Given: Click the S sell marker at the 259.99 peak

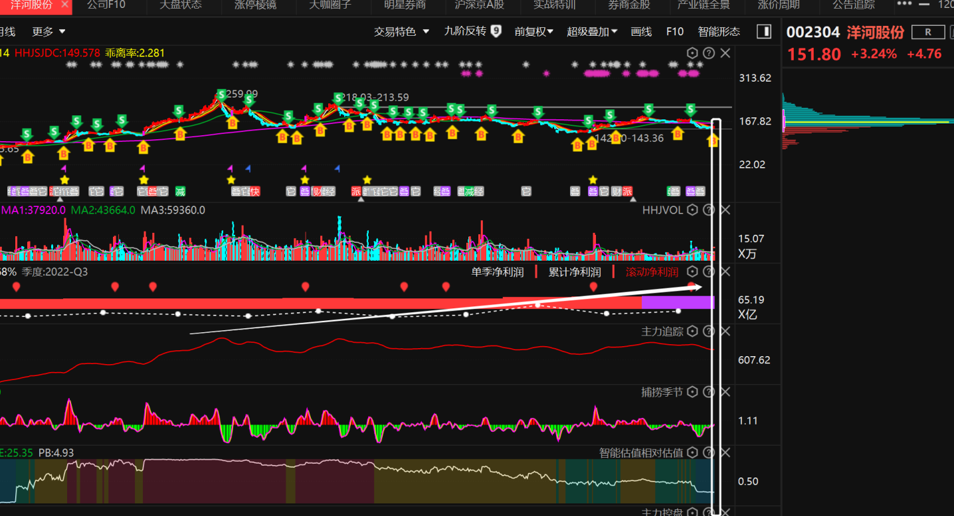Looking at the screenshot, I should [x=221, y=96].
